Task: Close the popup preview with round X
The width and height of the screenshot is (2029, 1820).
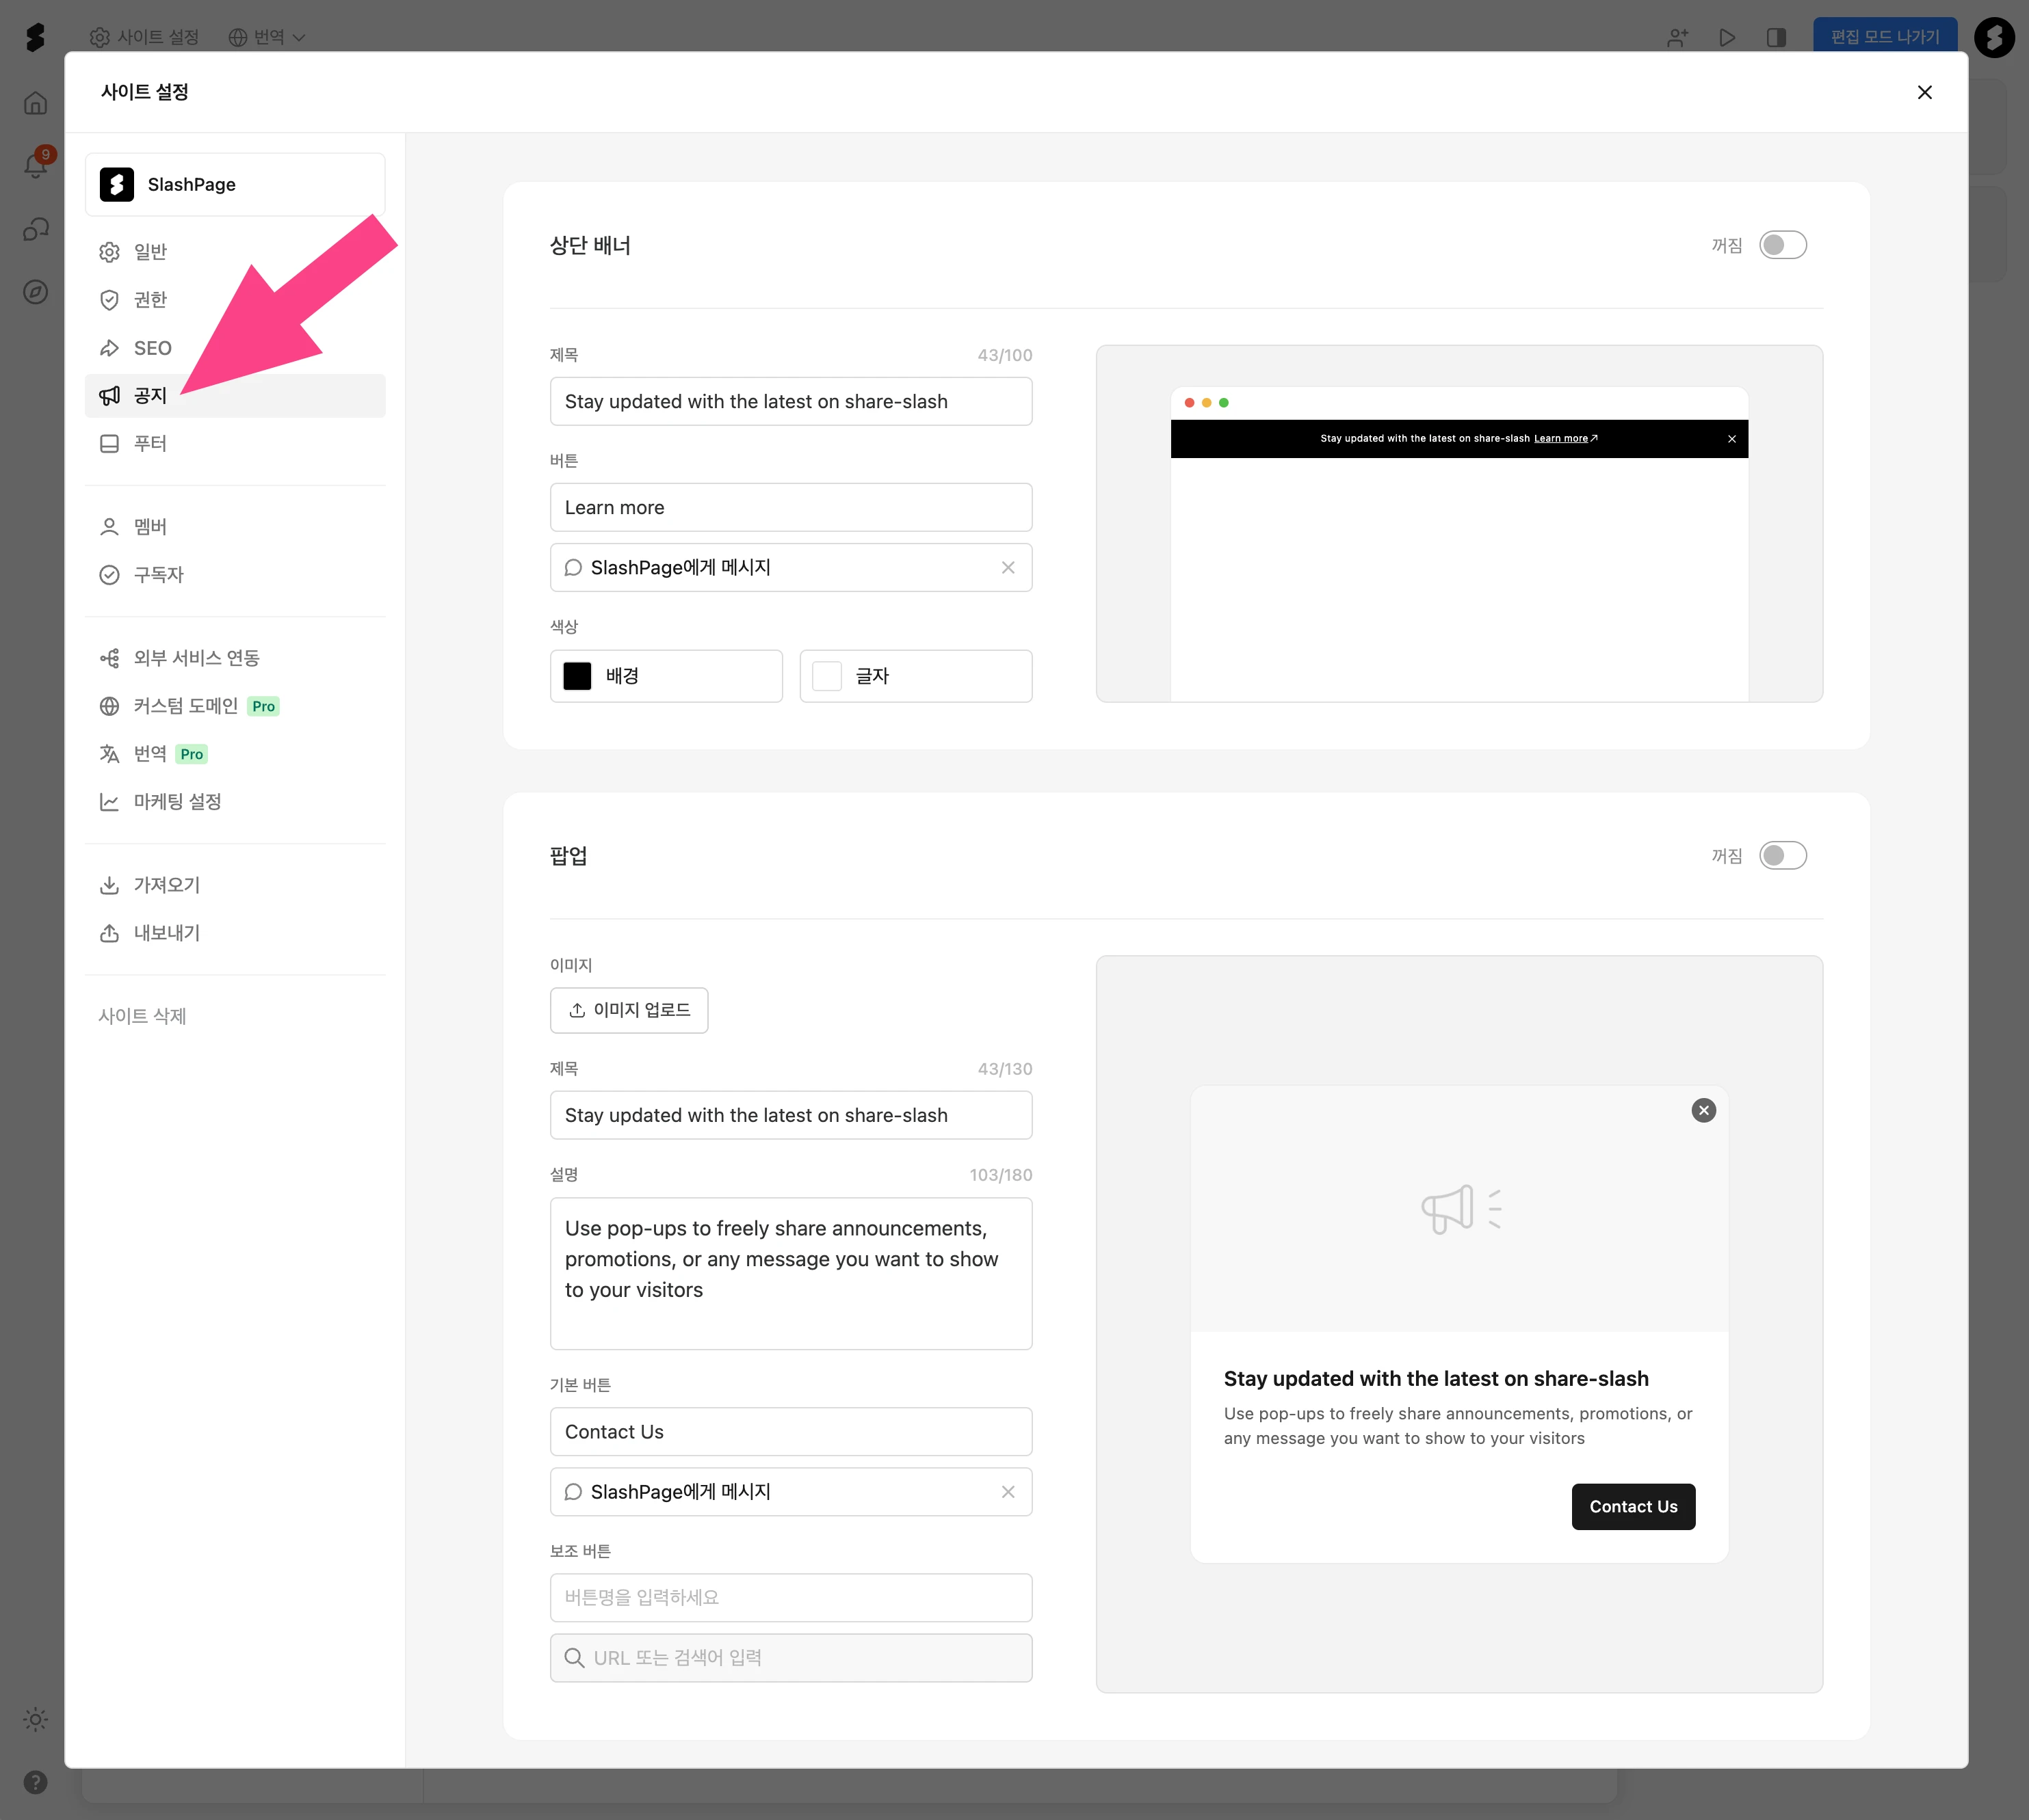Action: pos(1703,1110)
